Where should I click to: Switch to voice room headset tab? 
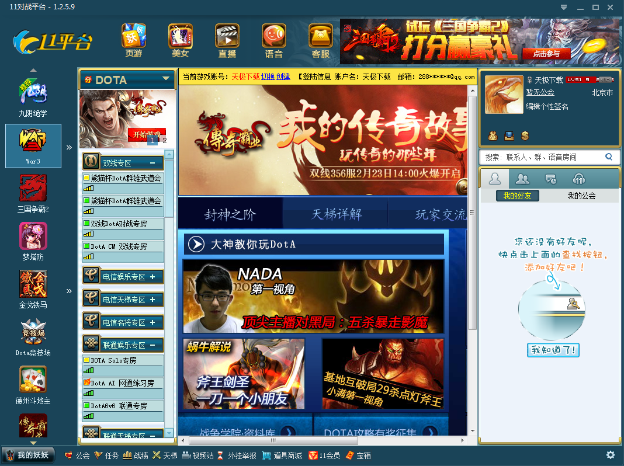click(579, 179)
